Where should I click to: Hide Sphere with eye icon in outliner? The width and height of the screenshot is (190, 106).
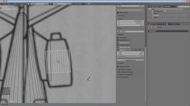pyautogui.click(x=184, y=17)
